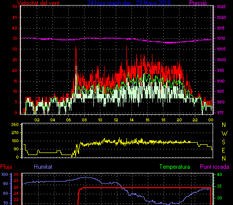Click the W compass direction letter
The height and width of the screenshot is (205, 233).
coord(224,134)
